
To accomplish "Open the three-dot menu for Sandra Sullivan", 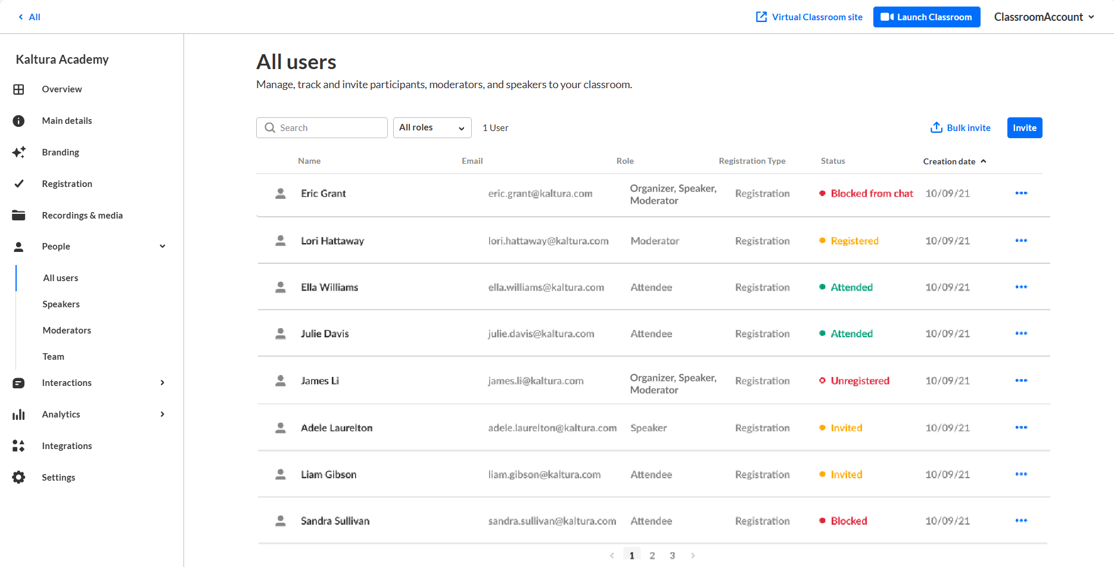I will click(1021, 521).
